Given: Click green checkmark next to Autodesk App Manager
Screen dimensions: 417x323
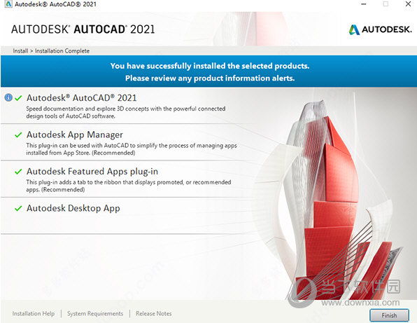Looking at the screenshot, I should [x=18, y=135].
